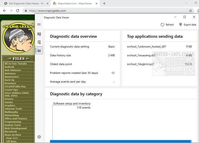Go to System Tools category
Screen dimensions: 199x143
pyautogui.click(x=12, y=125)
